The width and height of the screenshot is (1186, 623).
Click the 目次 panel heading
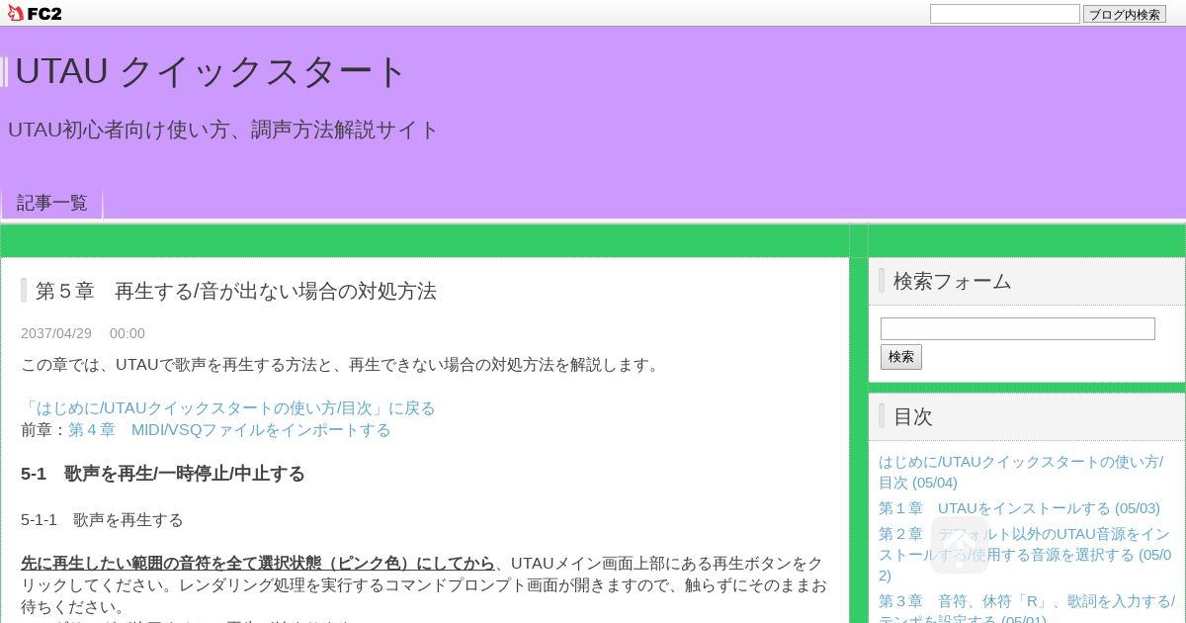click(x=912, y=416)
